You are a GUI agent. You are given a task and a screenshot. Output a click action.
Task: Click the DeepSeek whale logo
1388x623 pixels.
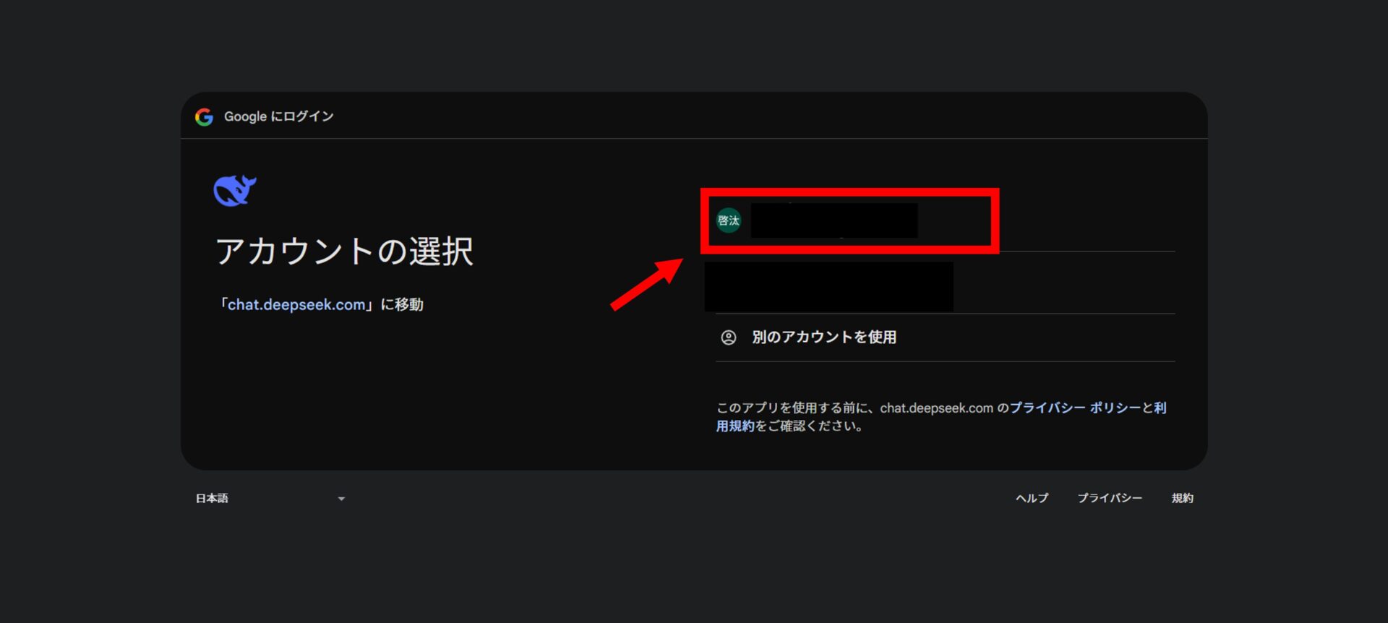point(235,191)
